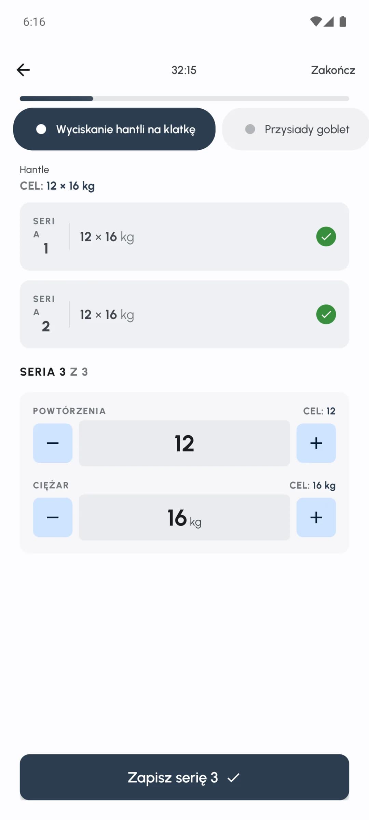Open the Seria 2 row 12 × 16 kg
The height and width of the screenshot is (820, 369).
tap(184, 314)
